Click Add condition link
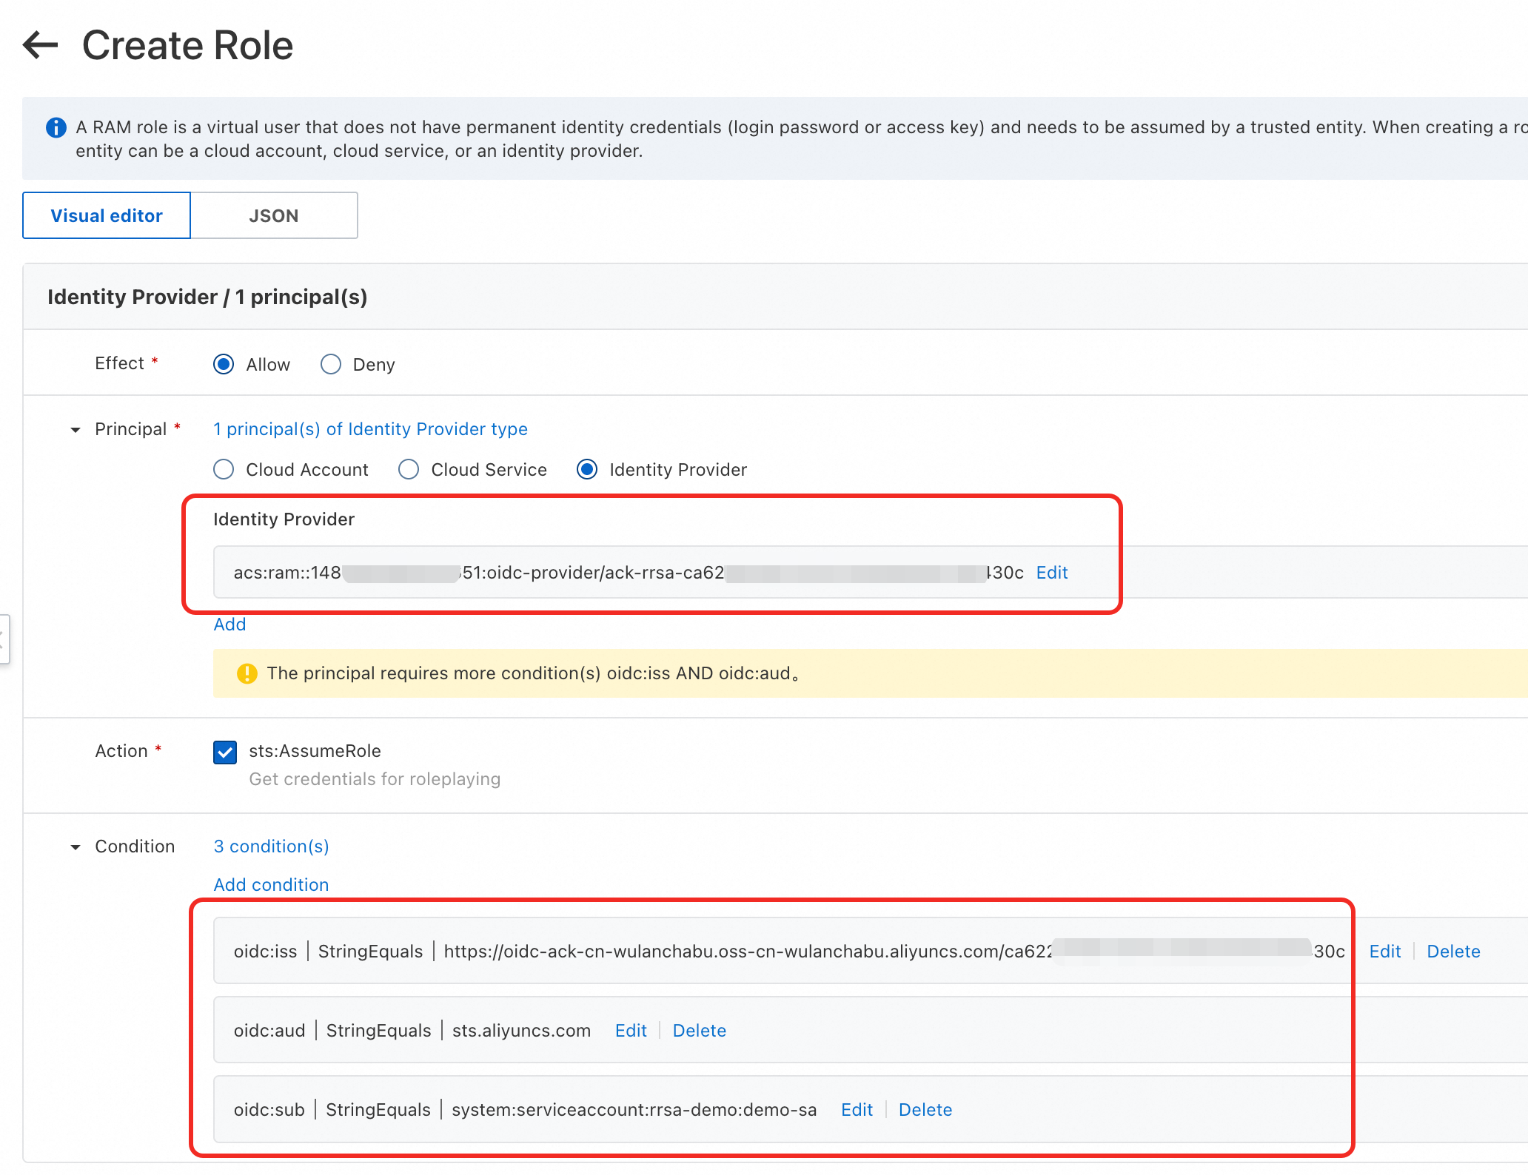Image resolution: width=1528 pixels, height=1175 pixels. (x=271, y=885)
